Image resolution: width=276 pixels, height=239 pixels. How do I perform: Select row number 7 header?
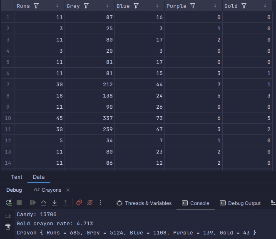coord(8,85)
